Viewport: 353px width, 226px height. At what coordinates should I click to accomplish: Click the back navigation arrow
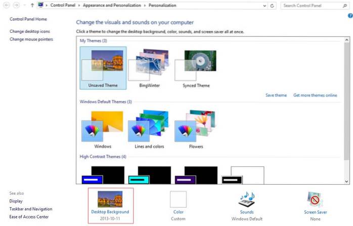(7, 6)
